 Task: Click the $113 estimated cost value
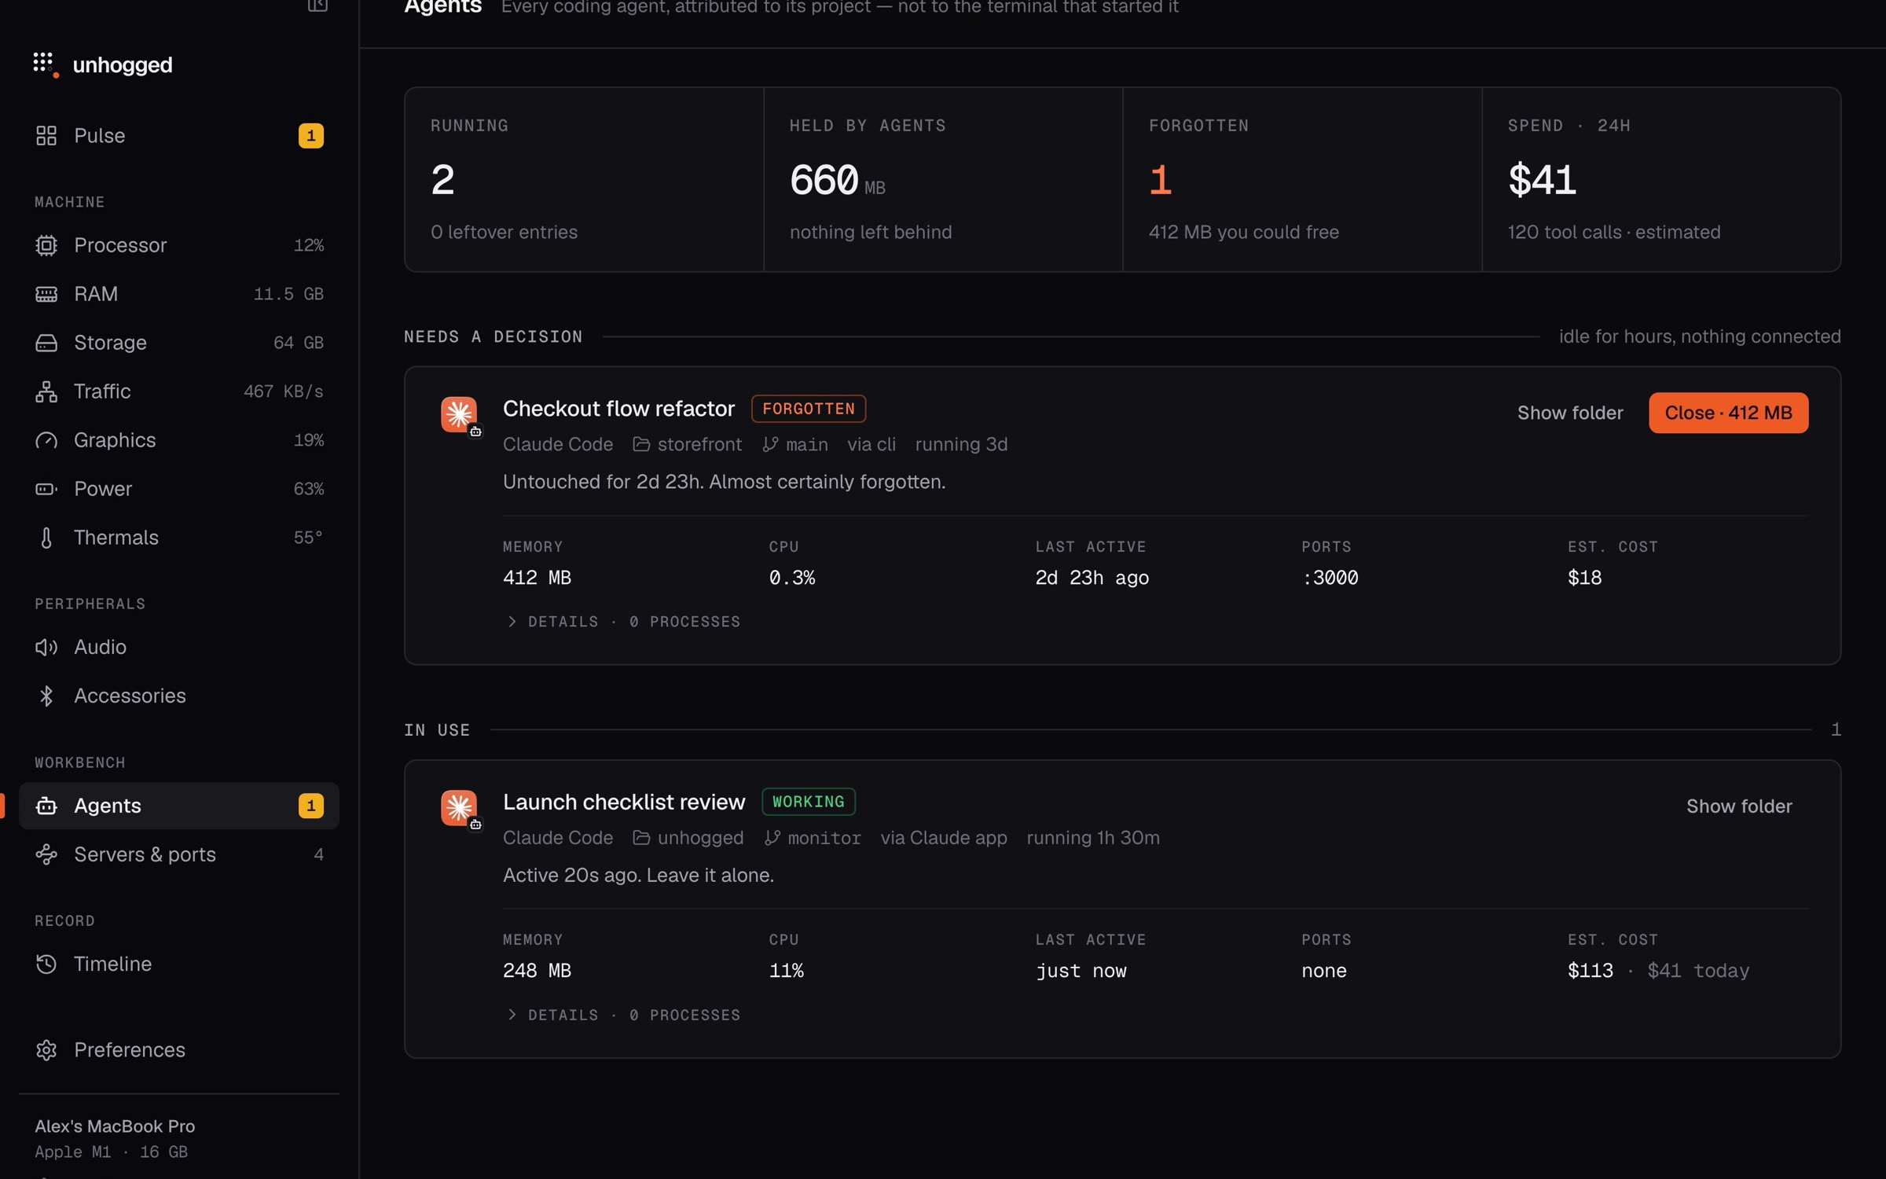1591,971
